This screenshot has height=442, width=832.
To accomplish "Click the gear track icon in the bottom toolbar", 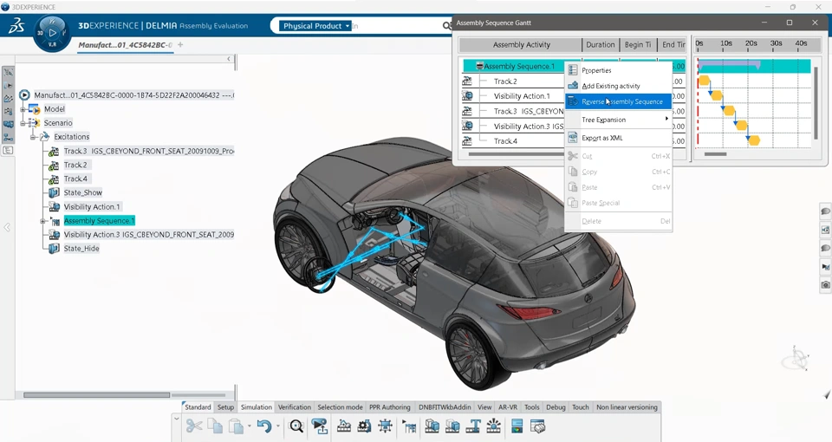I will point(364,426).
